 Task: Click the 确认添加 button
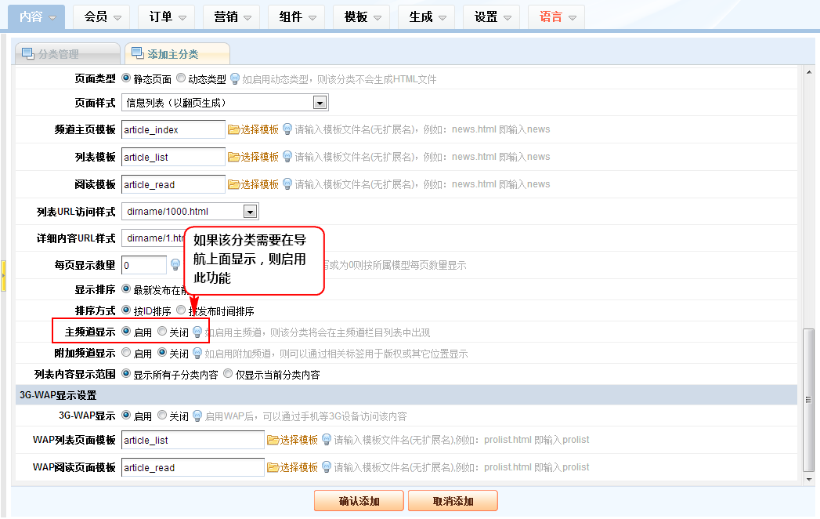(359, 501)
